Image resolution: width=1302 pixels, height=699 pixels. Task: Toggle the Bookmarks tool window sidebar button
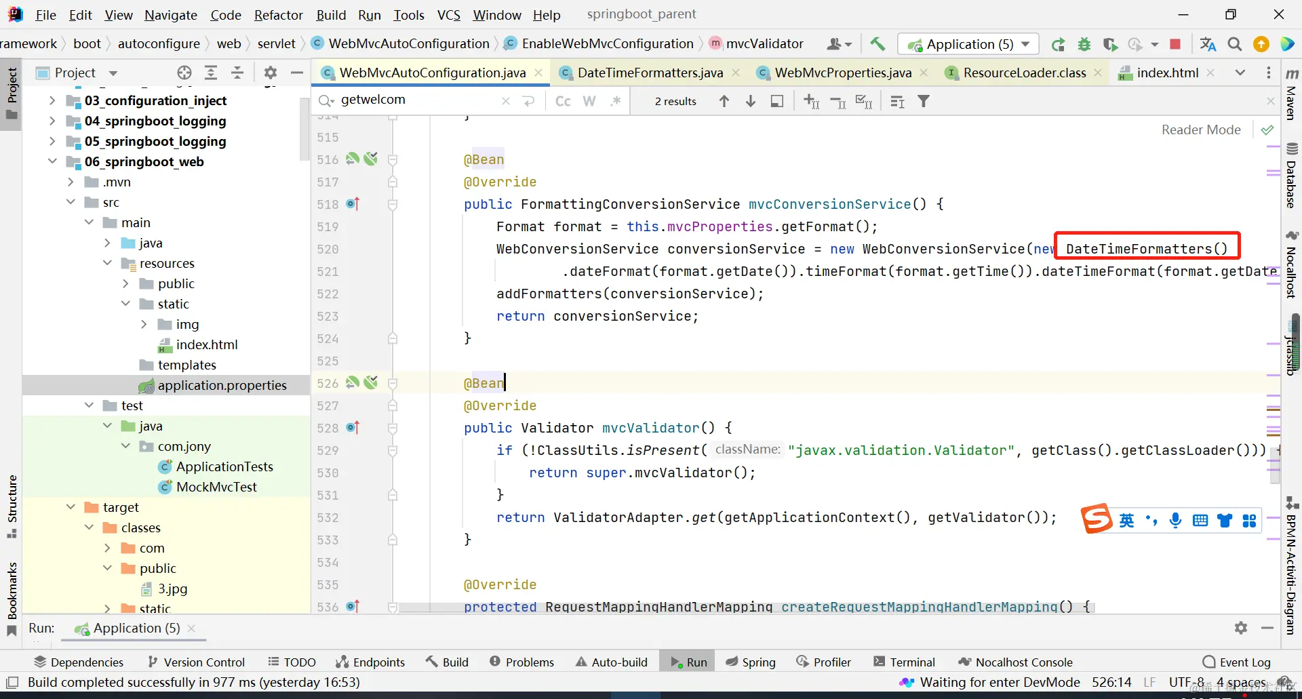coord(12,599)
